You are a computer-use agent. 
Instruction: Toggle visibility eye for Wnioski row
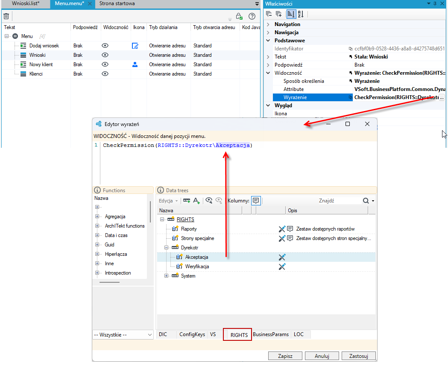[105, 55]
